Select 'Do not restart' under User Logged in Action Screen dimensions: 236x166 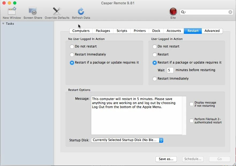tap(155, 46)
